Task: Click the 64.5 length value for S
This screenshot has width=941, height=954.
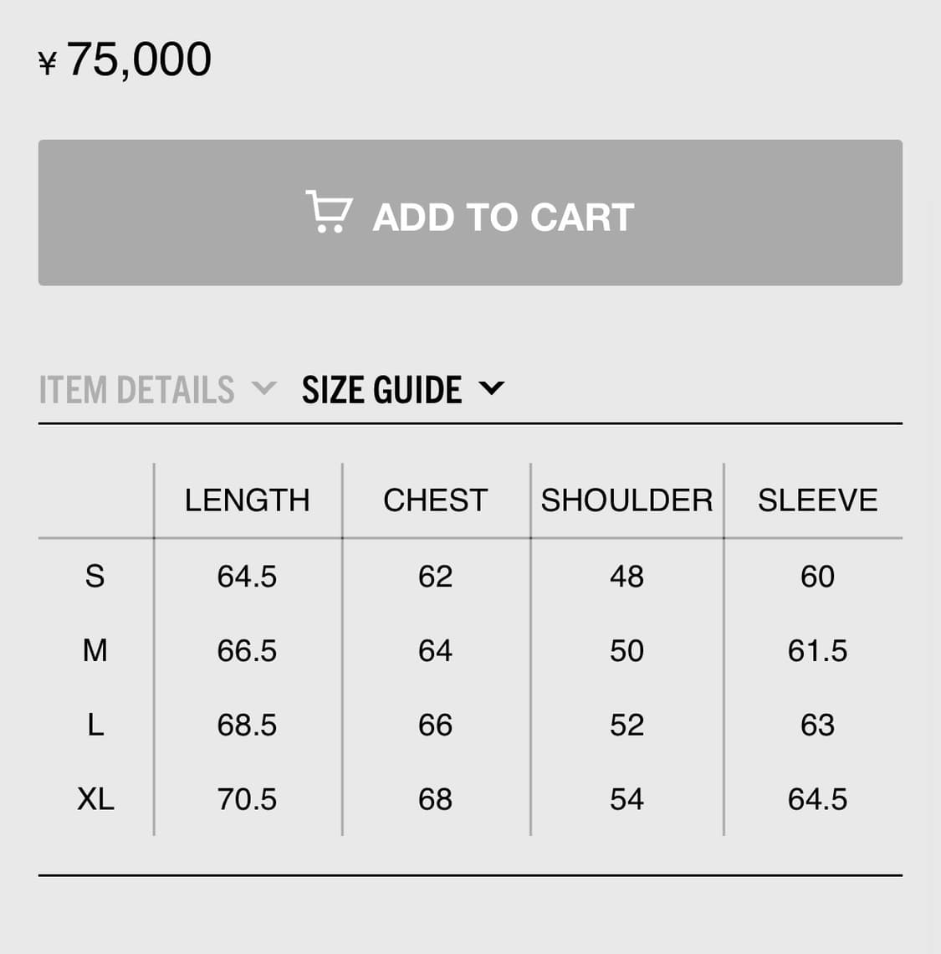Action: point(247,576)
